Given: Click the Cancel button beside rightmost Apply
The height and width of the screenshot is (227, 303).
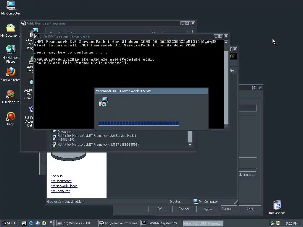Looking at the screenshot, I should (x=229, y=209).
